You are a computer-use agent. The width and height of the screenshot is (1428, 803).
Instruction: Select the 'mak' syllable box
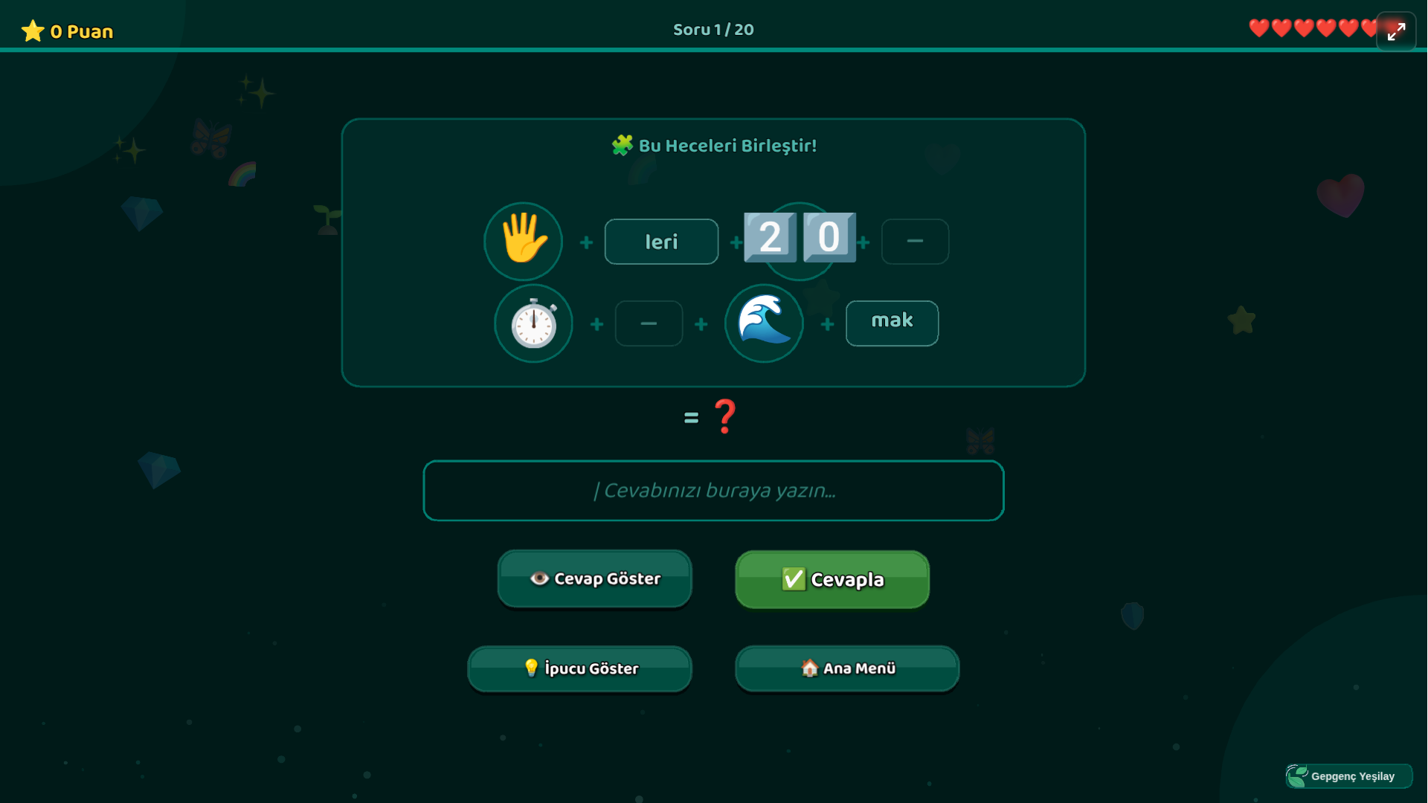tap(892, 323)
